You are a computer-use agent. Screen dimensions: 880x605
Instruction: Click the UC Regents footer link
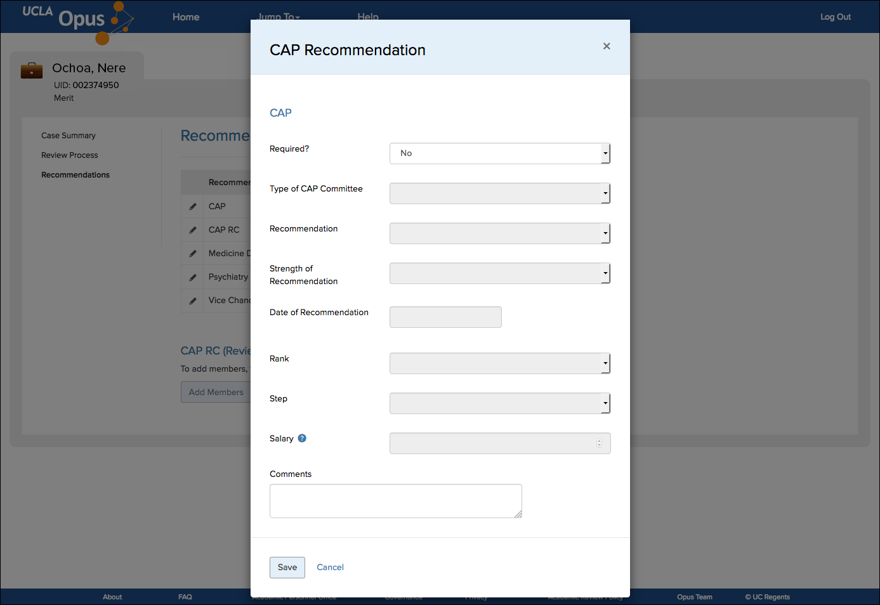click(768, 597)
